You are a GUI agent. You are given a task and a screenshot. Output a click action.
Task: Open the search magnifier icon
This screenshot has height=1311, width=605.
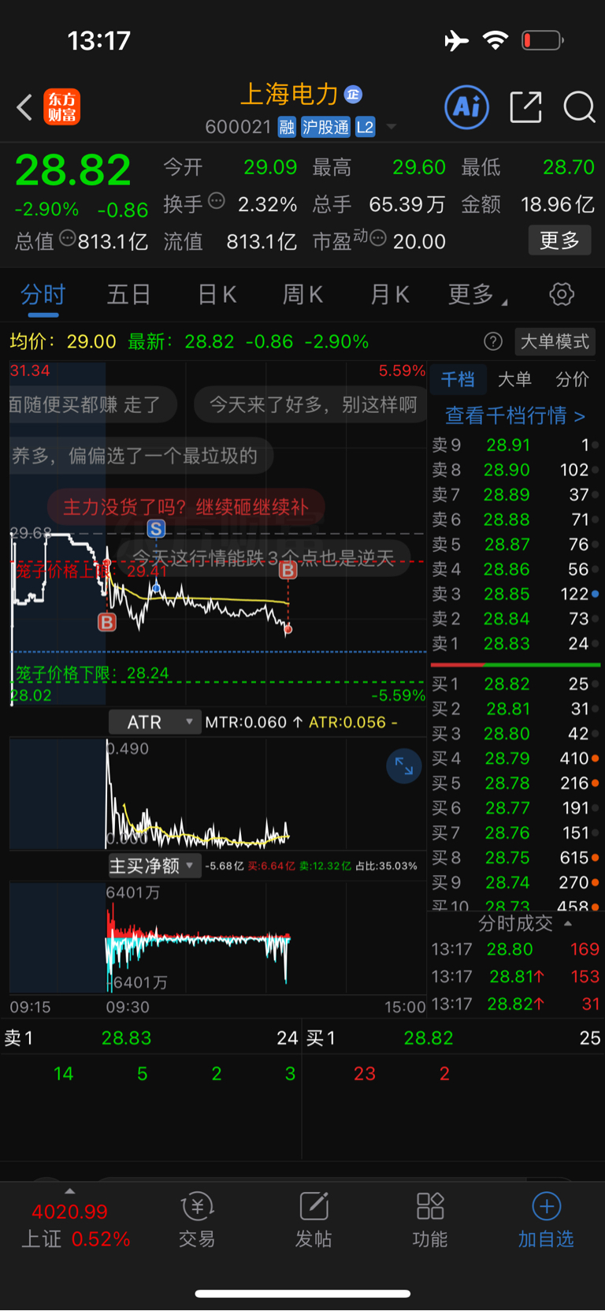click(x=579, y=107)
